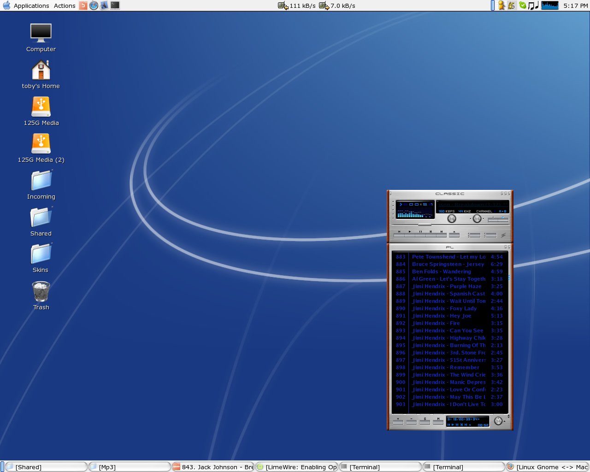
Task: Open the Trash icon
Action: (41, 296)
